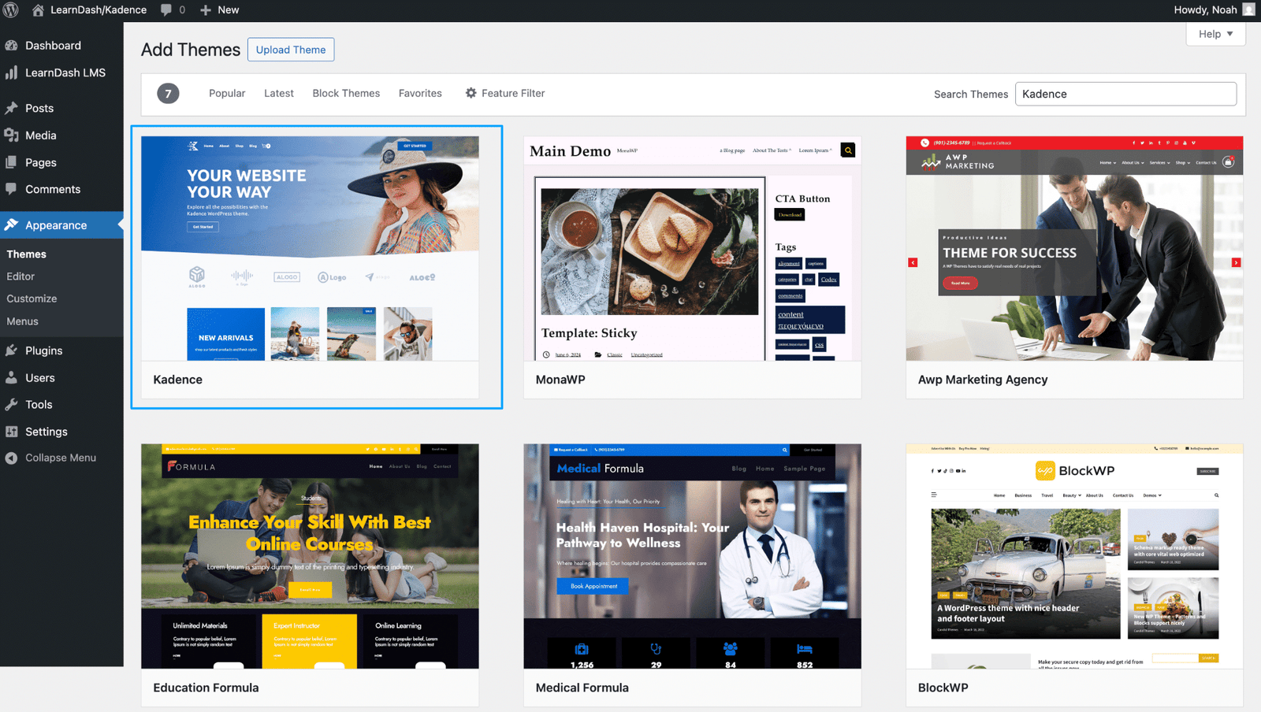Click the search icon in MonaWP preview

(848, 150)
